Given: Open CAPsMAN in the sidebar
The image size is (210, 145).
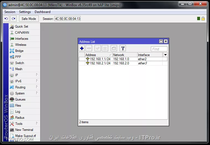Looking at the screenshot, I should click(x=24, y=33).
